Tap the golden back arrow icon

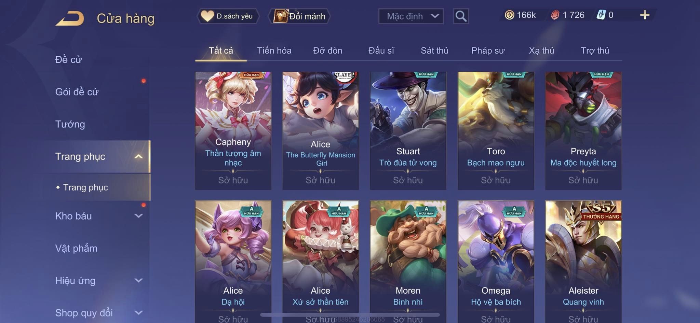70,18
